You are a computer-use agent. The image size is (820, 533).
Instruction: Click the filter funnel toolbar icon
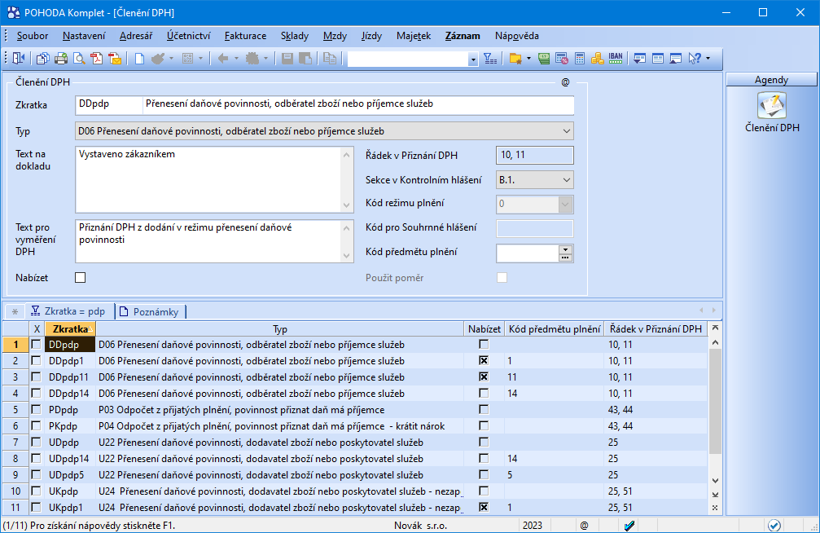(490, 58)
